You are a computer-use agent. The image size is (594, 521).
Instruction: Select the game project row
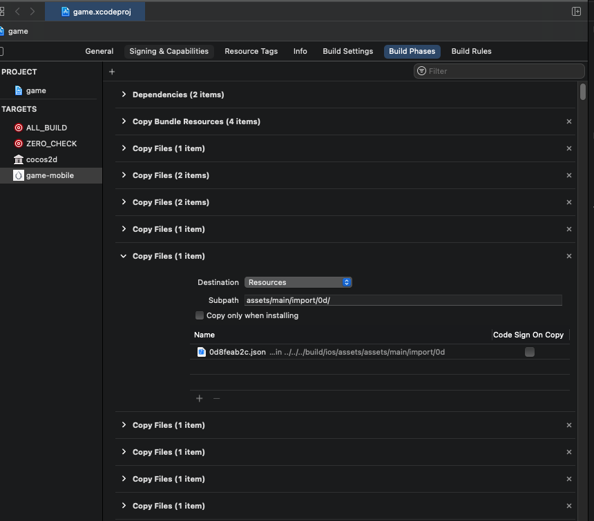(51, 90)
